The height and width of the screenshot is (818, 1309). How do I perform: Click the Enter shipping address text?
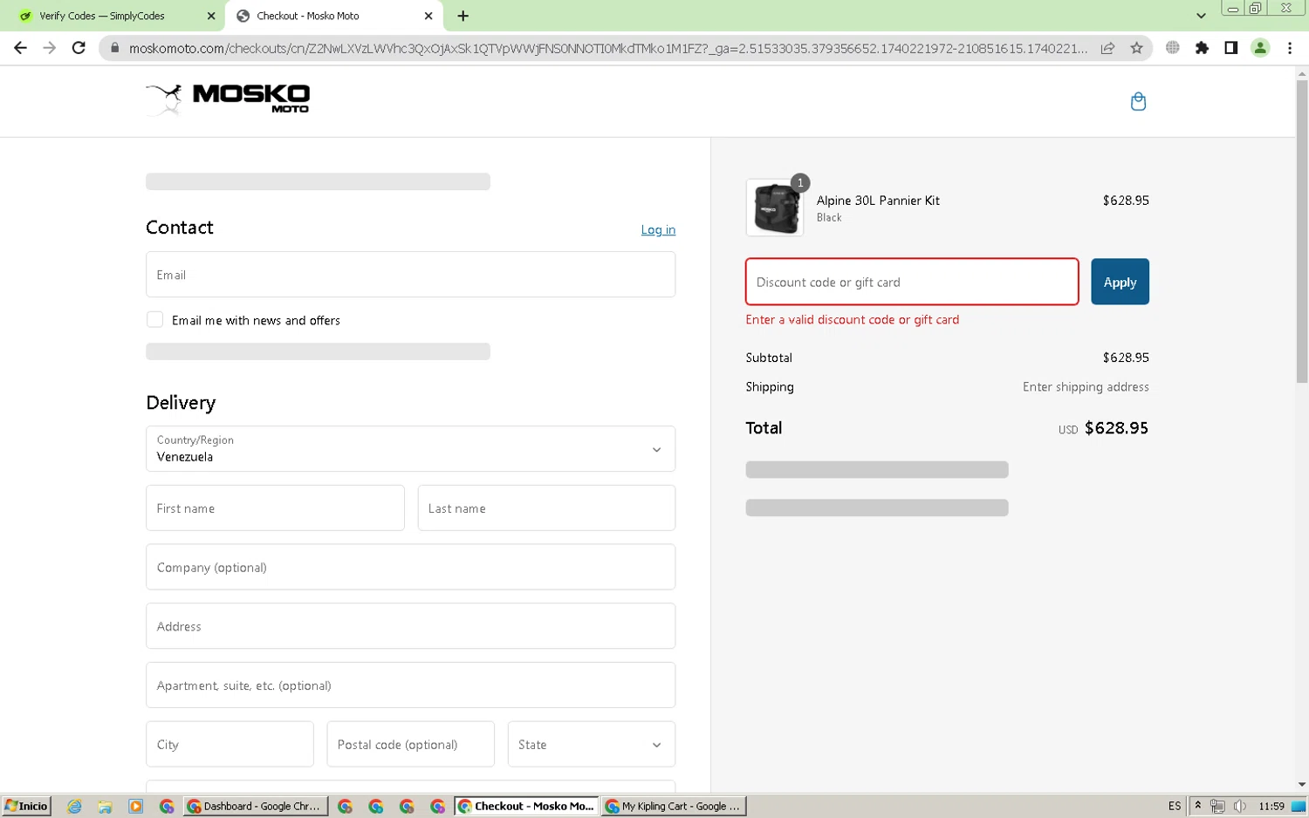click(x=1086, y=386)
